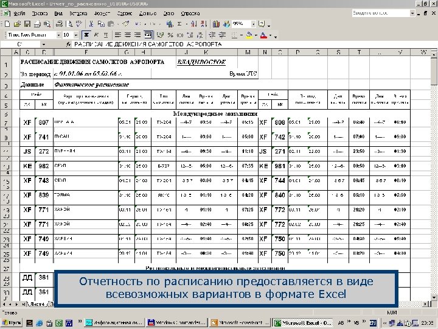The height and width of the screenshot is (329, 438).
Task: Expand the Name Box dropdown arrow
Action: tap(44, 44)
